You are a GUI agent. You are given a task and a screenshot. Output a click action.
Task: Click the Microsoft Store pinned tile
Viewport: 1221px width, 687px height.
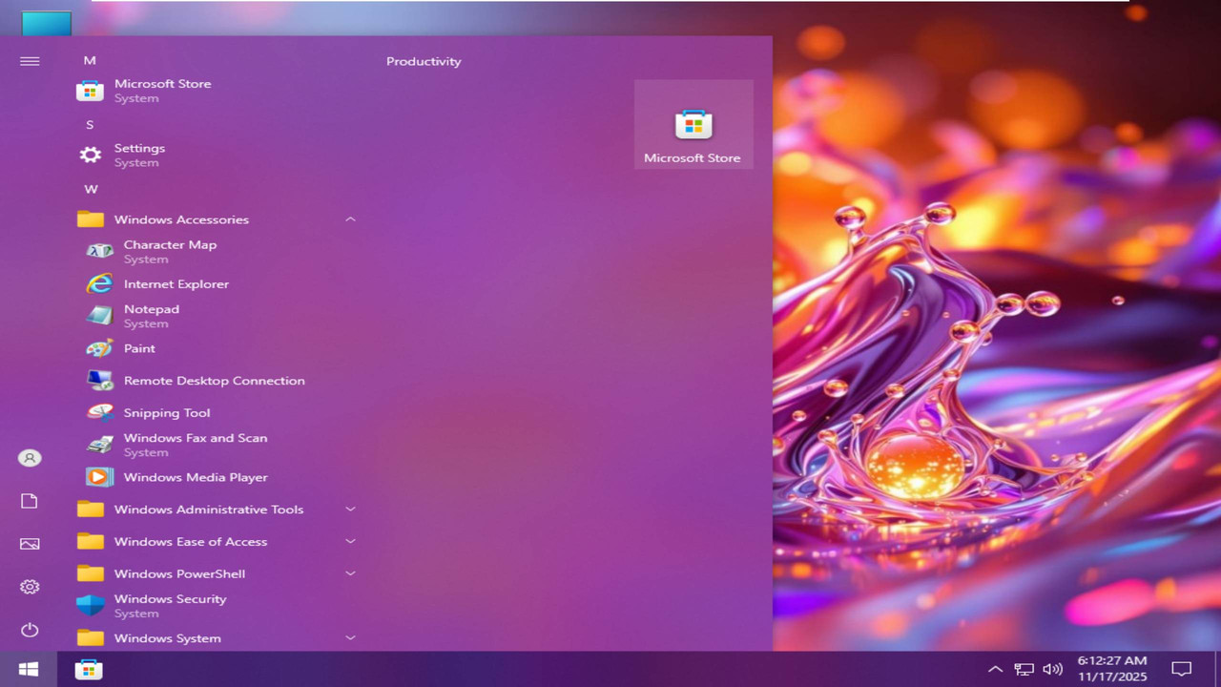[693, 124]
